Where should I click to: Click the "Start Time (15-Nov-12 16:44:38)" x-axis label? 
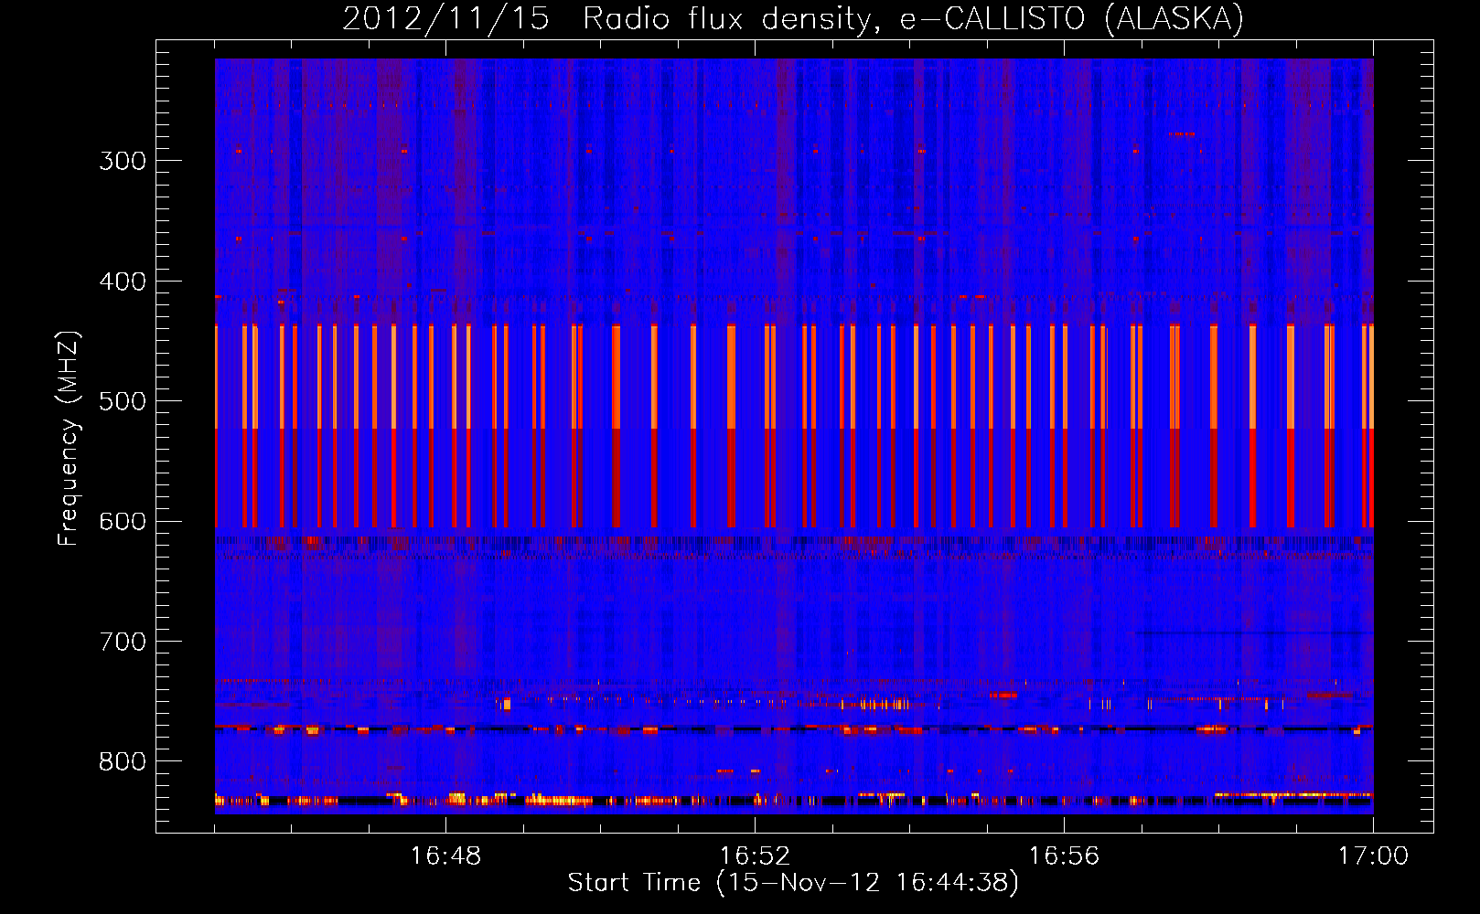[793, 883]
